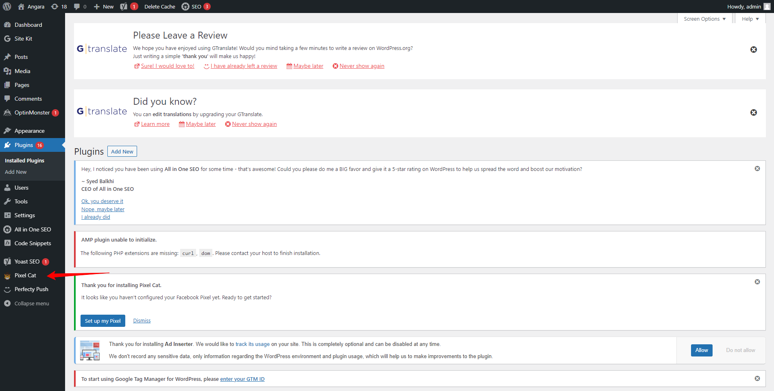Open Code Snippets in sidebar

(x=33, y=243)
